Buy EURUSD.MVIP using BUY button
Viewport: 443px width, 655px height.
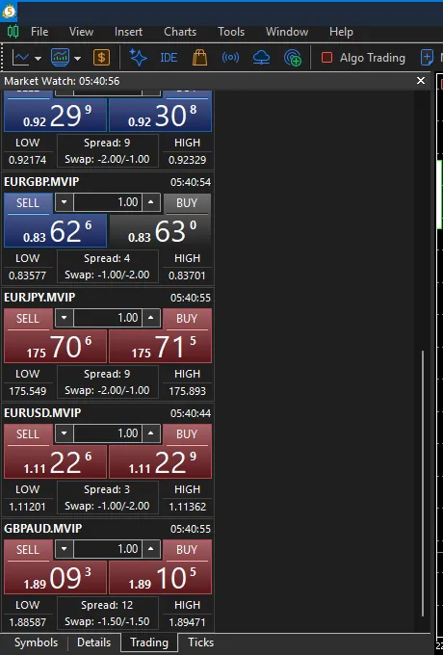click(x=187, y=434)
